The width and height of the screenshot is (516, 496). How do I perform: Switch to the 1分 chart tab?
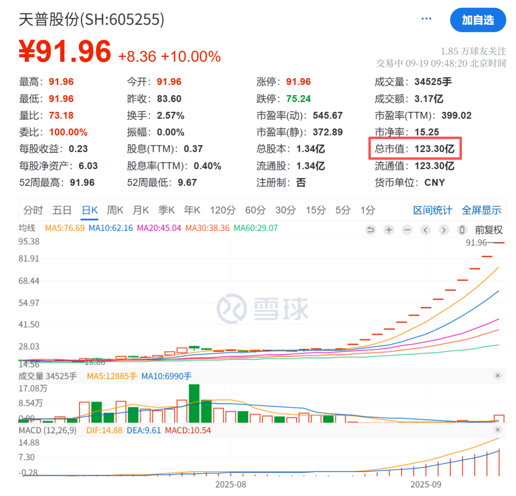pos(367,210)
